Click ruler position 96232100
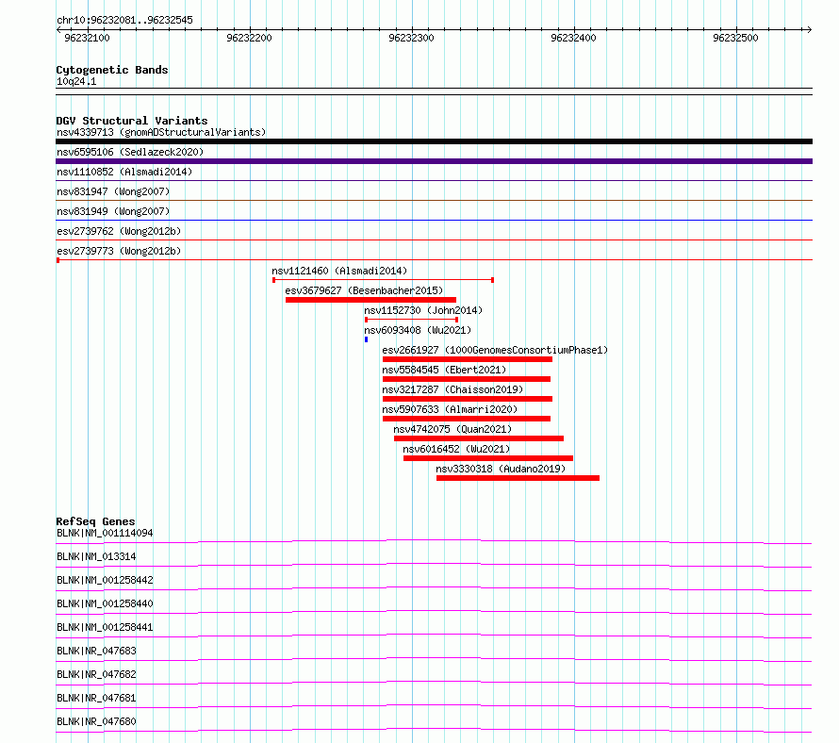The image size is (839, 743). [x=87, y=38]
